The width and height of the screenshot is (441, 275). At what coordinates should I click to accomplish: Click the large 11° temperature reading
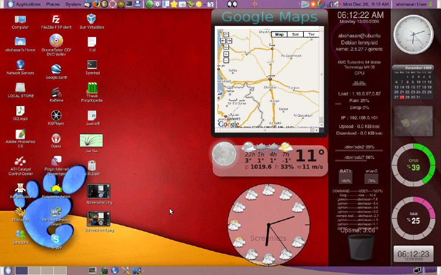pyautogui.click(x=310, y=155)
